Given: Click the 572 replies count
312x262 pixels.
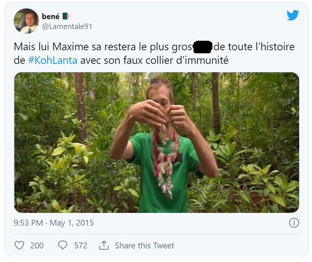Looking at the screenshot, I should click(x=80, y=245).
